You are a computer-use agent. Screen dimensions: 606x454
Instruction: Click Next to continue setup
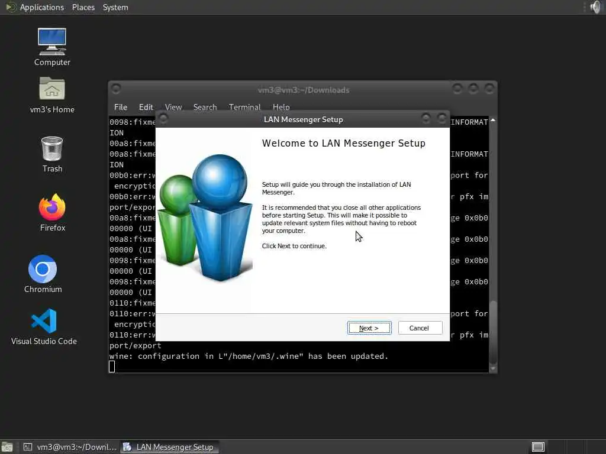click(x=369, y=327)
